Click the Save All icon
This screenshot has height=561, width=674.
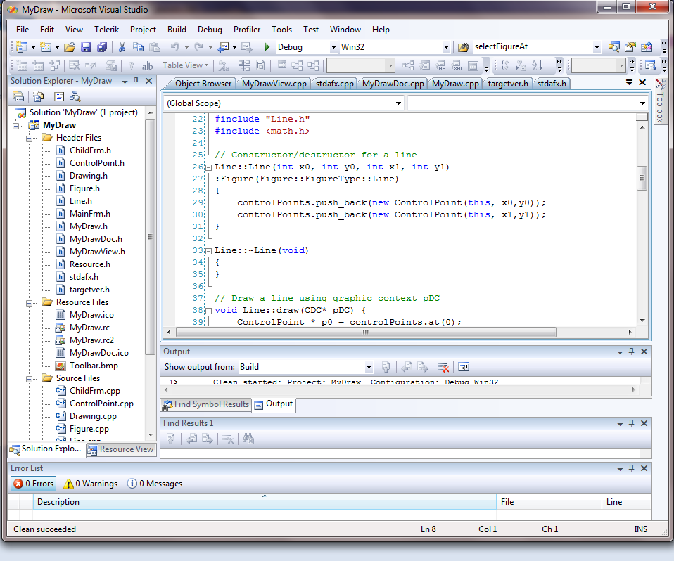point(102,47)
